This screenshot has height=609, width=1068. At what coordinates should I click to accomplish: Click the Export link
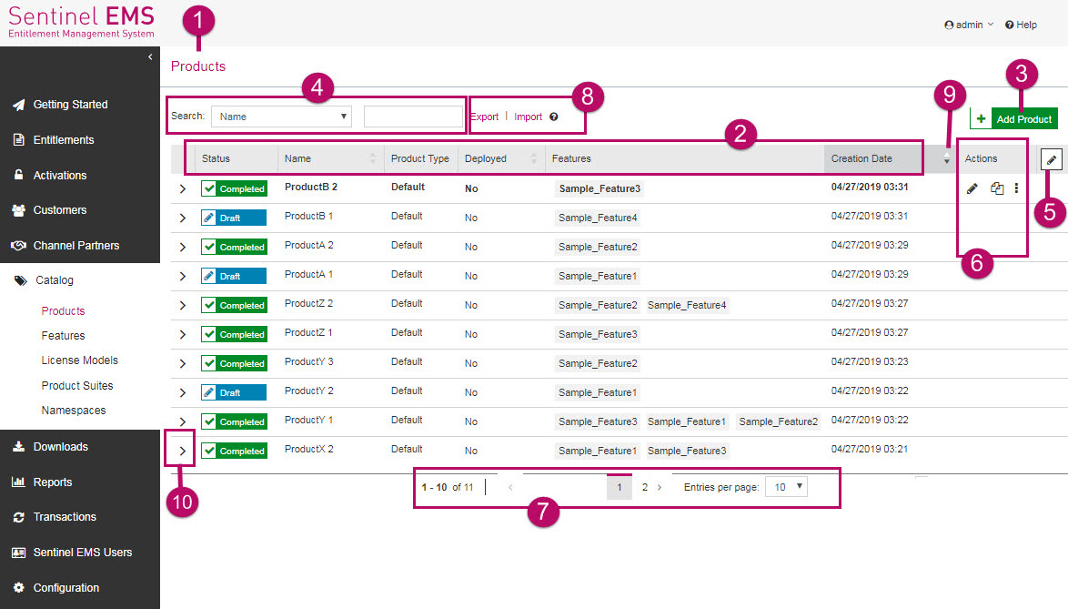click(484, 117)
